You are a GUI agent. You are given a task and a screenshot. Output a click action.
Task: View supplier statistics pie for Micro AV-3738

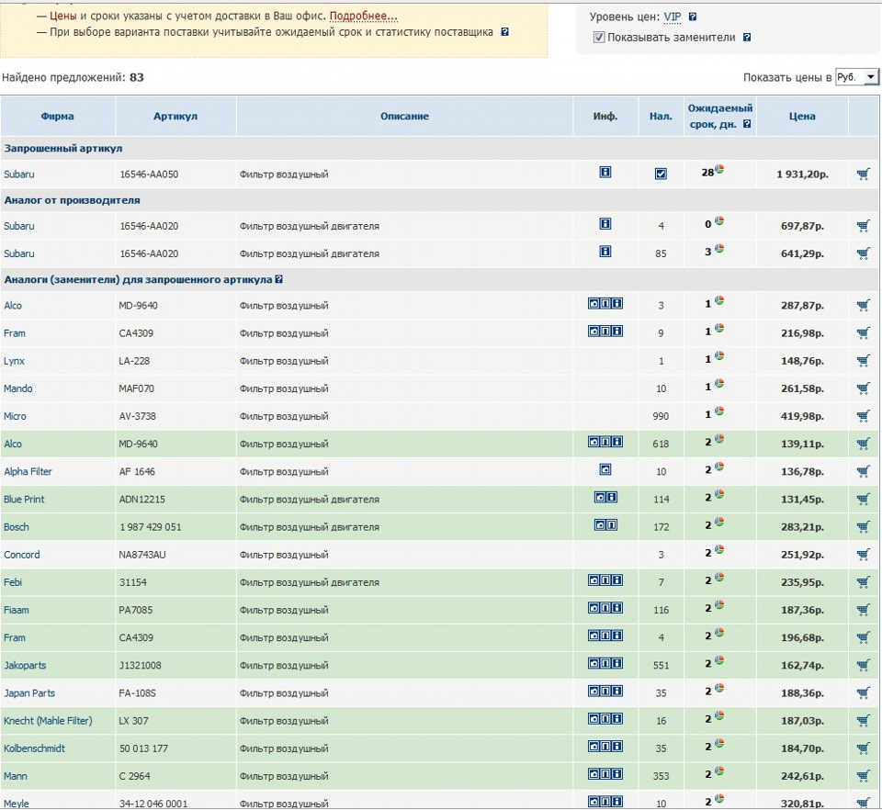coord(720,411)
